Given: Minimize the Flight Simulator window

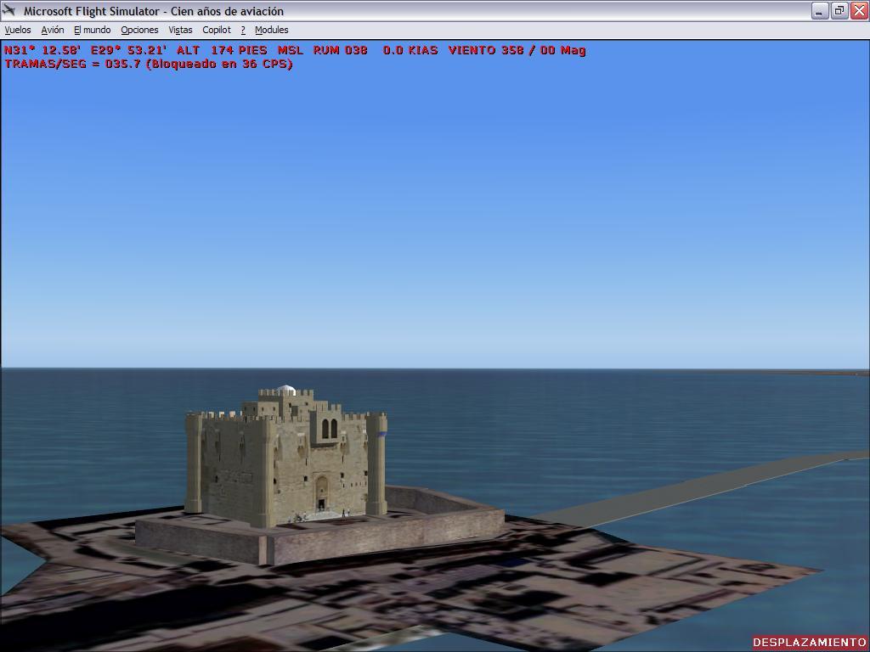Looking at the screenshot, I should click(820, 10).
